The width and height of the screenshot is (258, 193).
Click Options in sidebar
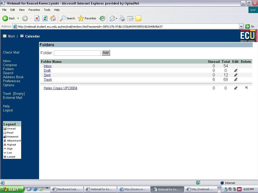[x=9, y=85]
